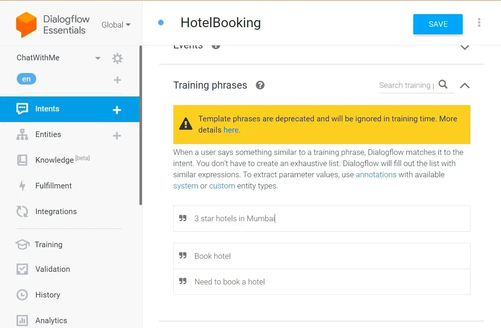Image resolution: width=501 pixels, height=328 pixels.
Task: Click the Training phrases help icon
Action: pos(260,85)
